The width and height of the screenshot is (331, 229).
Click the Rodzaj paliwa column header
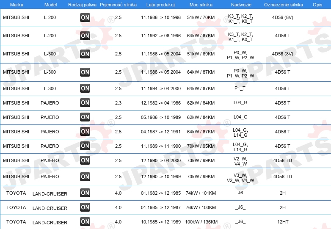point(83,5)
